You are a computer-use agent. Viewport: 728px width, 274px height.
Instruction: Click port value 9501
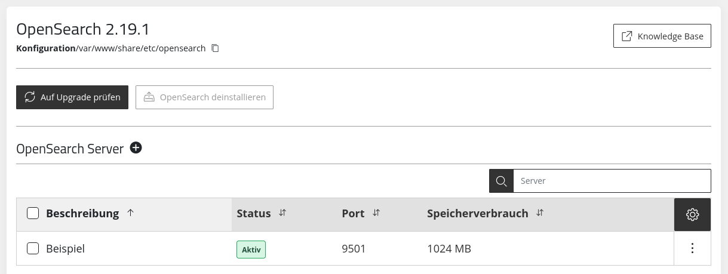pos(354,248)
